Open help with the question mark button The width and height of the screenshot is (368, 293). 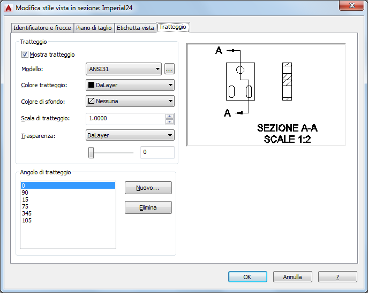coord(337,277)
